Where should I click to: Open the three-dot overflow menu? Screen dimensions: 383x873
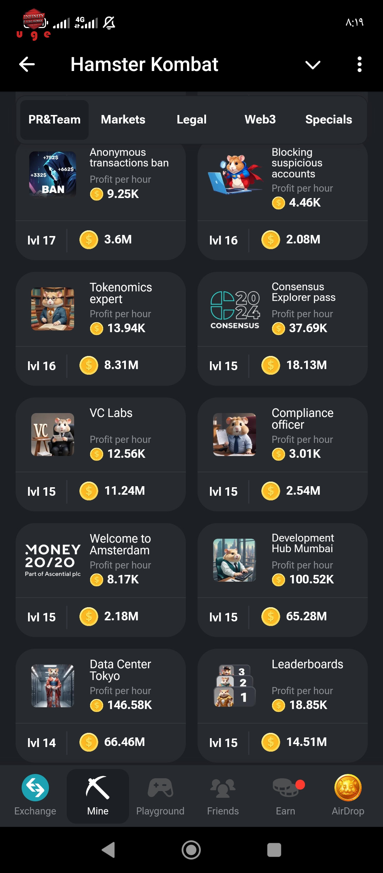tap(360, 64)
